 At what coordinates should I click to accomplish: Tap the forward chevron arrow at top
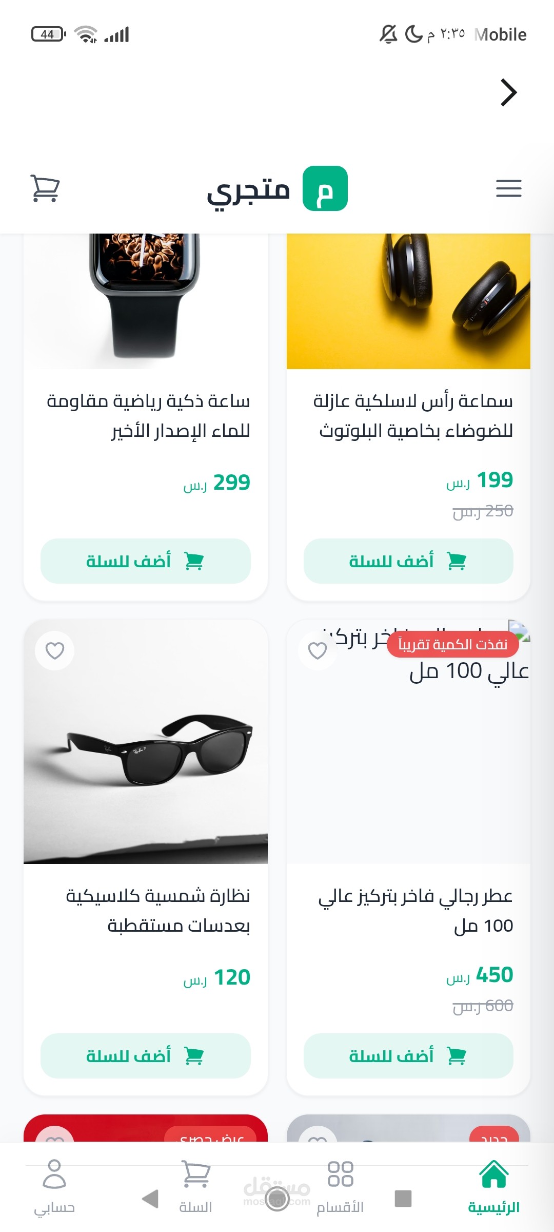coord(508,93)
